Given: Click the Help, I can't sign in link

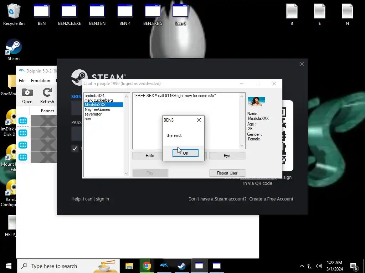Looking at the screenshot, I should [x=90, y=199].
